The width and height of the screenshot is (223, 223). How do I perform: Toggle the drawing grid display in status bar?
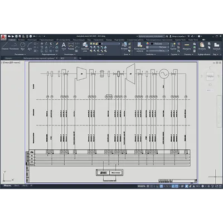coord(148,186)
